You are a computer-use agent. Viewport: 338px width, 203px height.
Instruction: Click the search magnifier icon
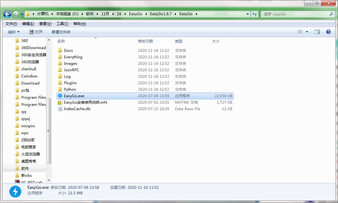[331, 14]
